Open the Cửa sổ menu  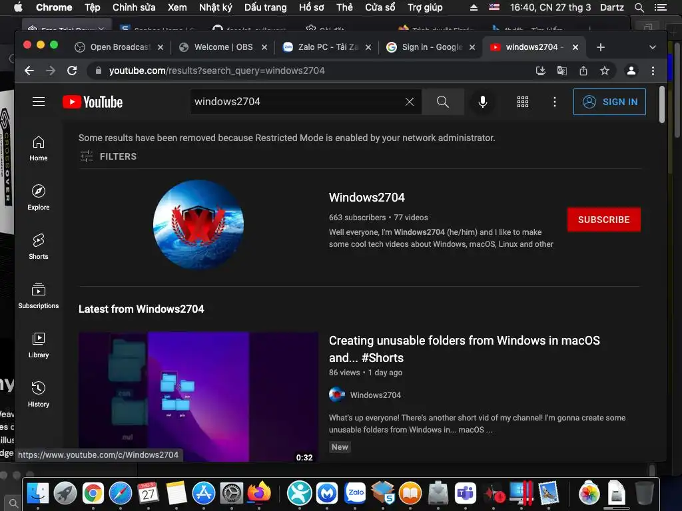click(380, 7)
